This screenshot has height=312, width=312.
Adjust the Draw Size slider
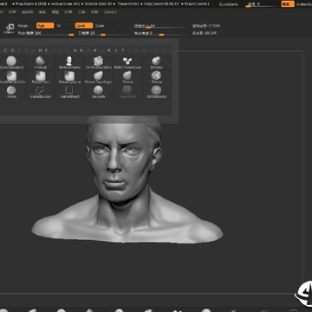coord(162,26)
